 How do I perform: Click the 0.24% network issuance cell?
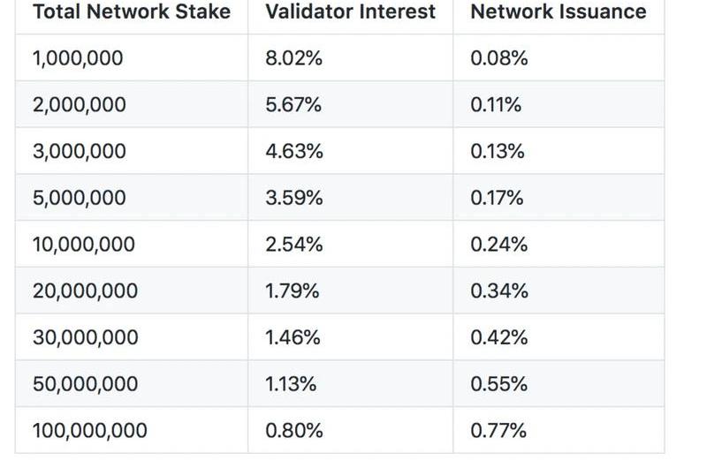coord(498,245)
